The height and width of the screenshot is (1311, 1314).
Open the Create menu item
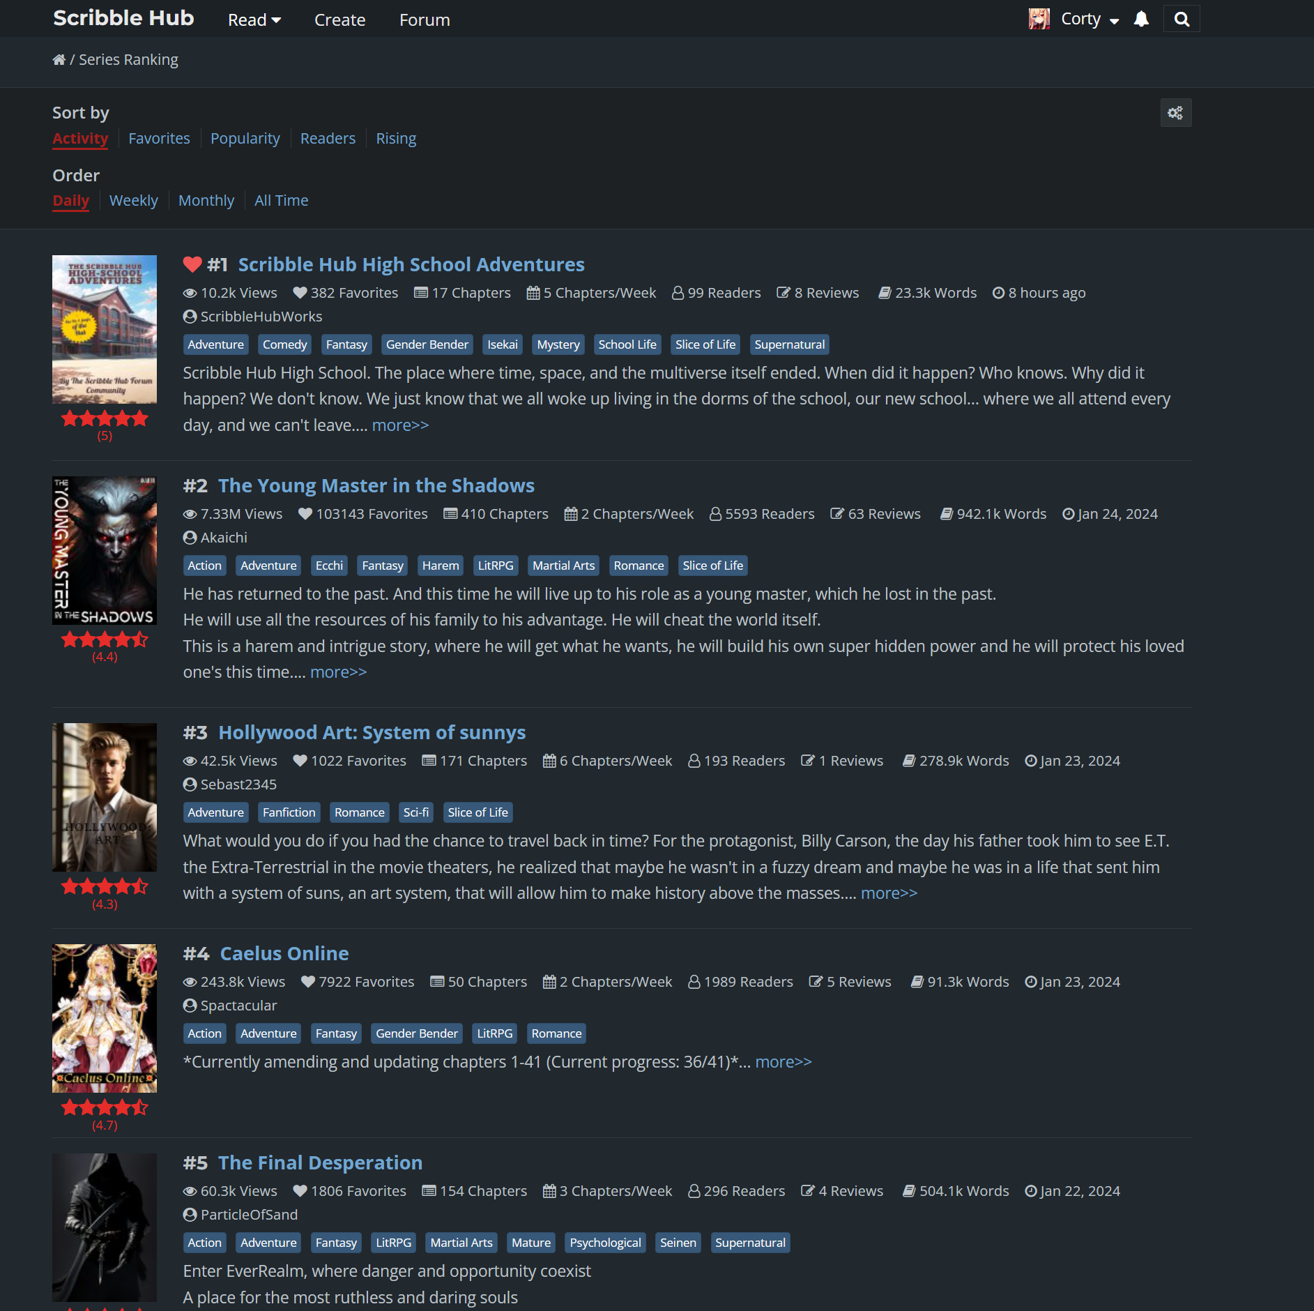click(x=339, y=20)
